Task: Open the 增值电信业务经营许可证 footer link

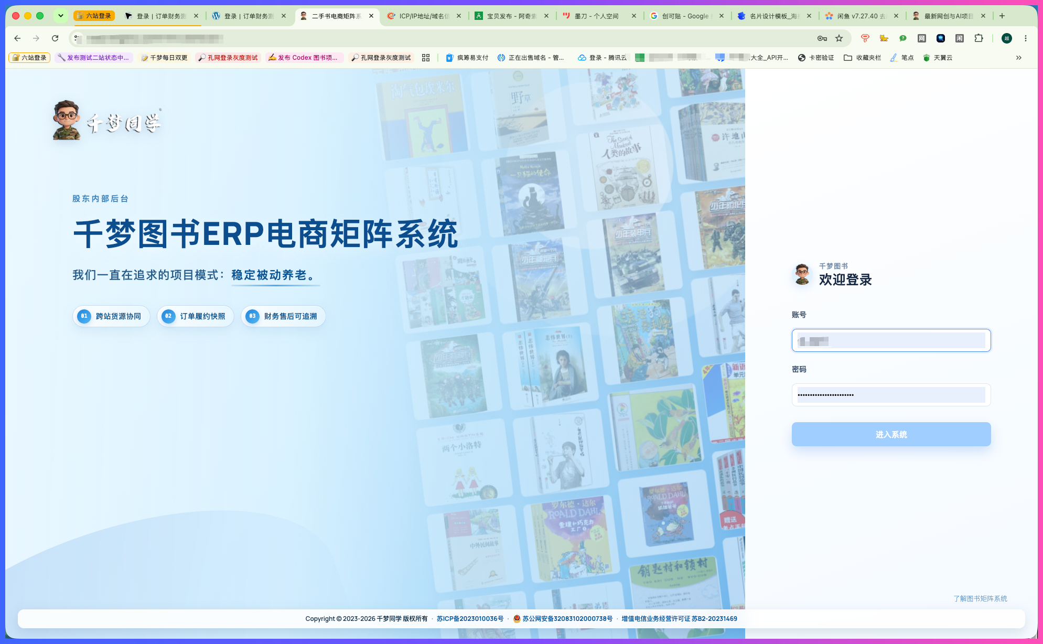Action: pyautogui.click(x=679, y=619)
